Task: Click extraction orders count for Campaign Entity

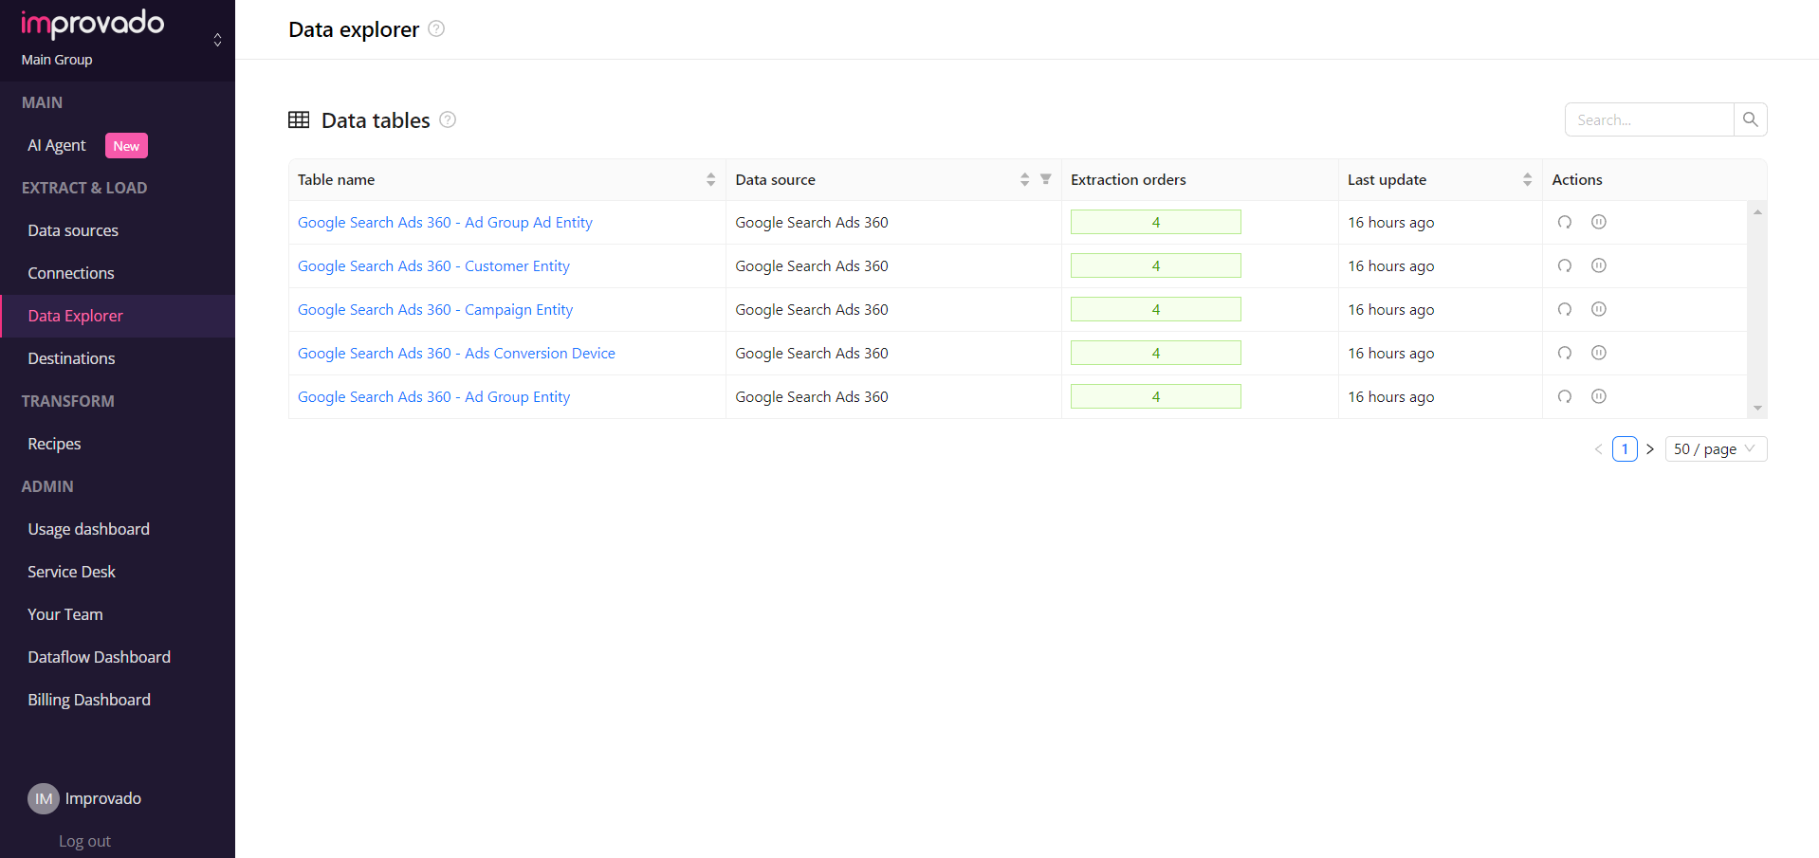Action: pos(1156,309)
